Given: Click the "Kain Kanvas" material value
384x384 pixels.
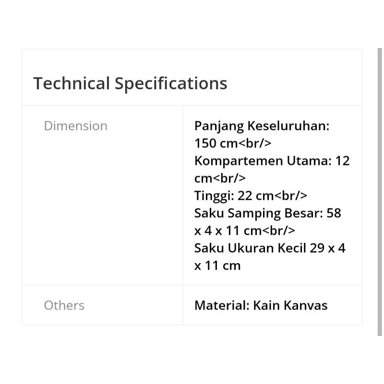Looking at the screenshot, I should (x=290, y=305).
